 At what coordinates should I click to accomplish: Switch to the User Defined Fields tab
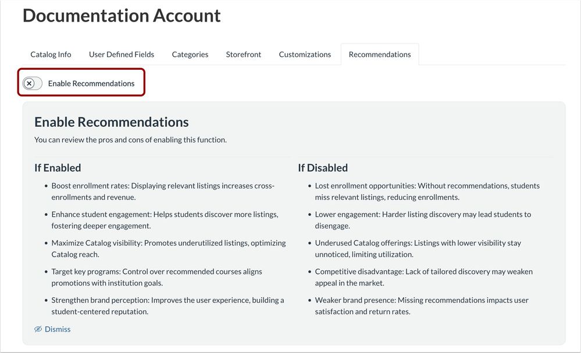(122, 55)
